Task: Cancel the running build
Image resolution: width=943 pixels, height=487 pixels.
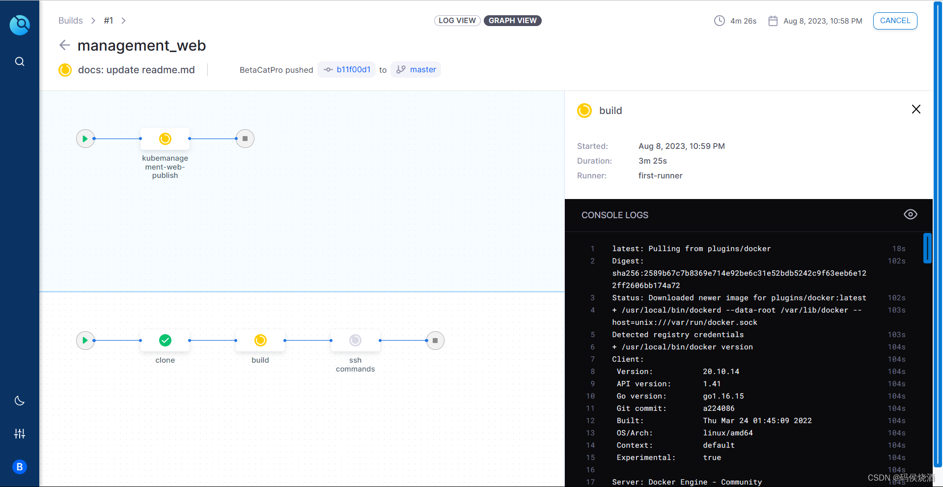Action: pyautogui.click(x=895, y=21)
